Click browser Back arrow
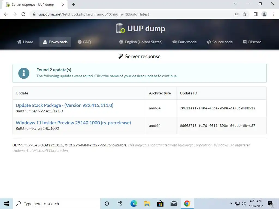 pyautogui.click(x=6, y=14)
